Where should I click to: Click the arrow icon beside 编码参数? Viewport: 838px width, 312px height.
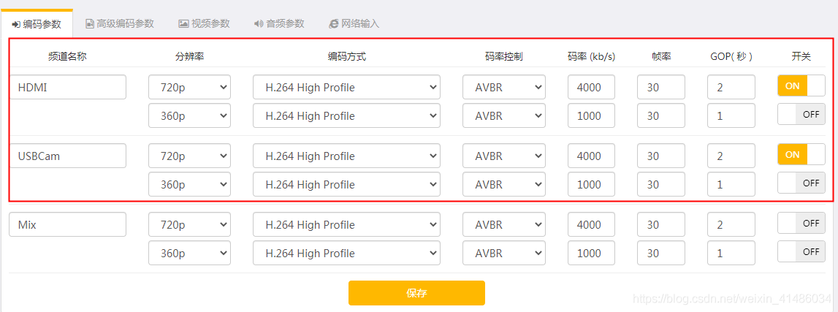click(16, 24)
